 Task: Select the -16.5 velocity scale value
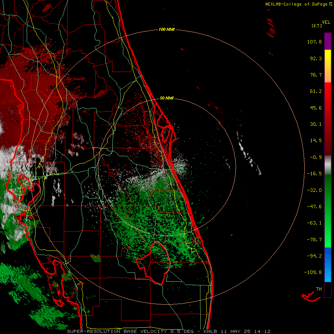[314, 174]
